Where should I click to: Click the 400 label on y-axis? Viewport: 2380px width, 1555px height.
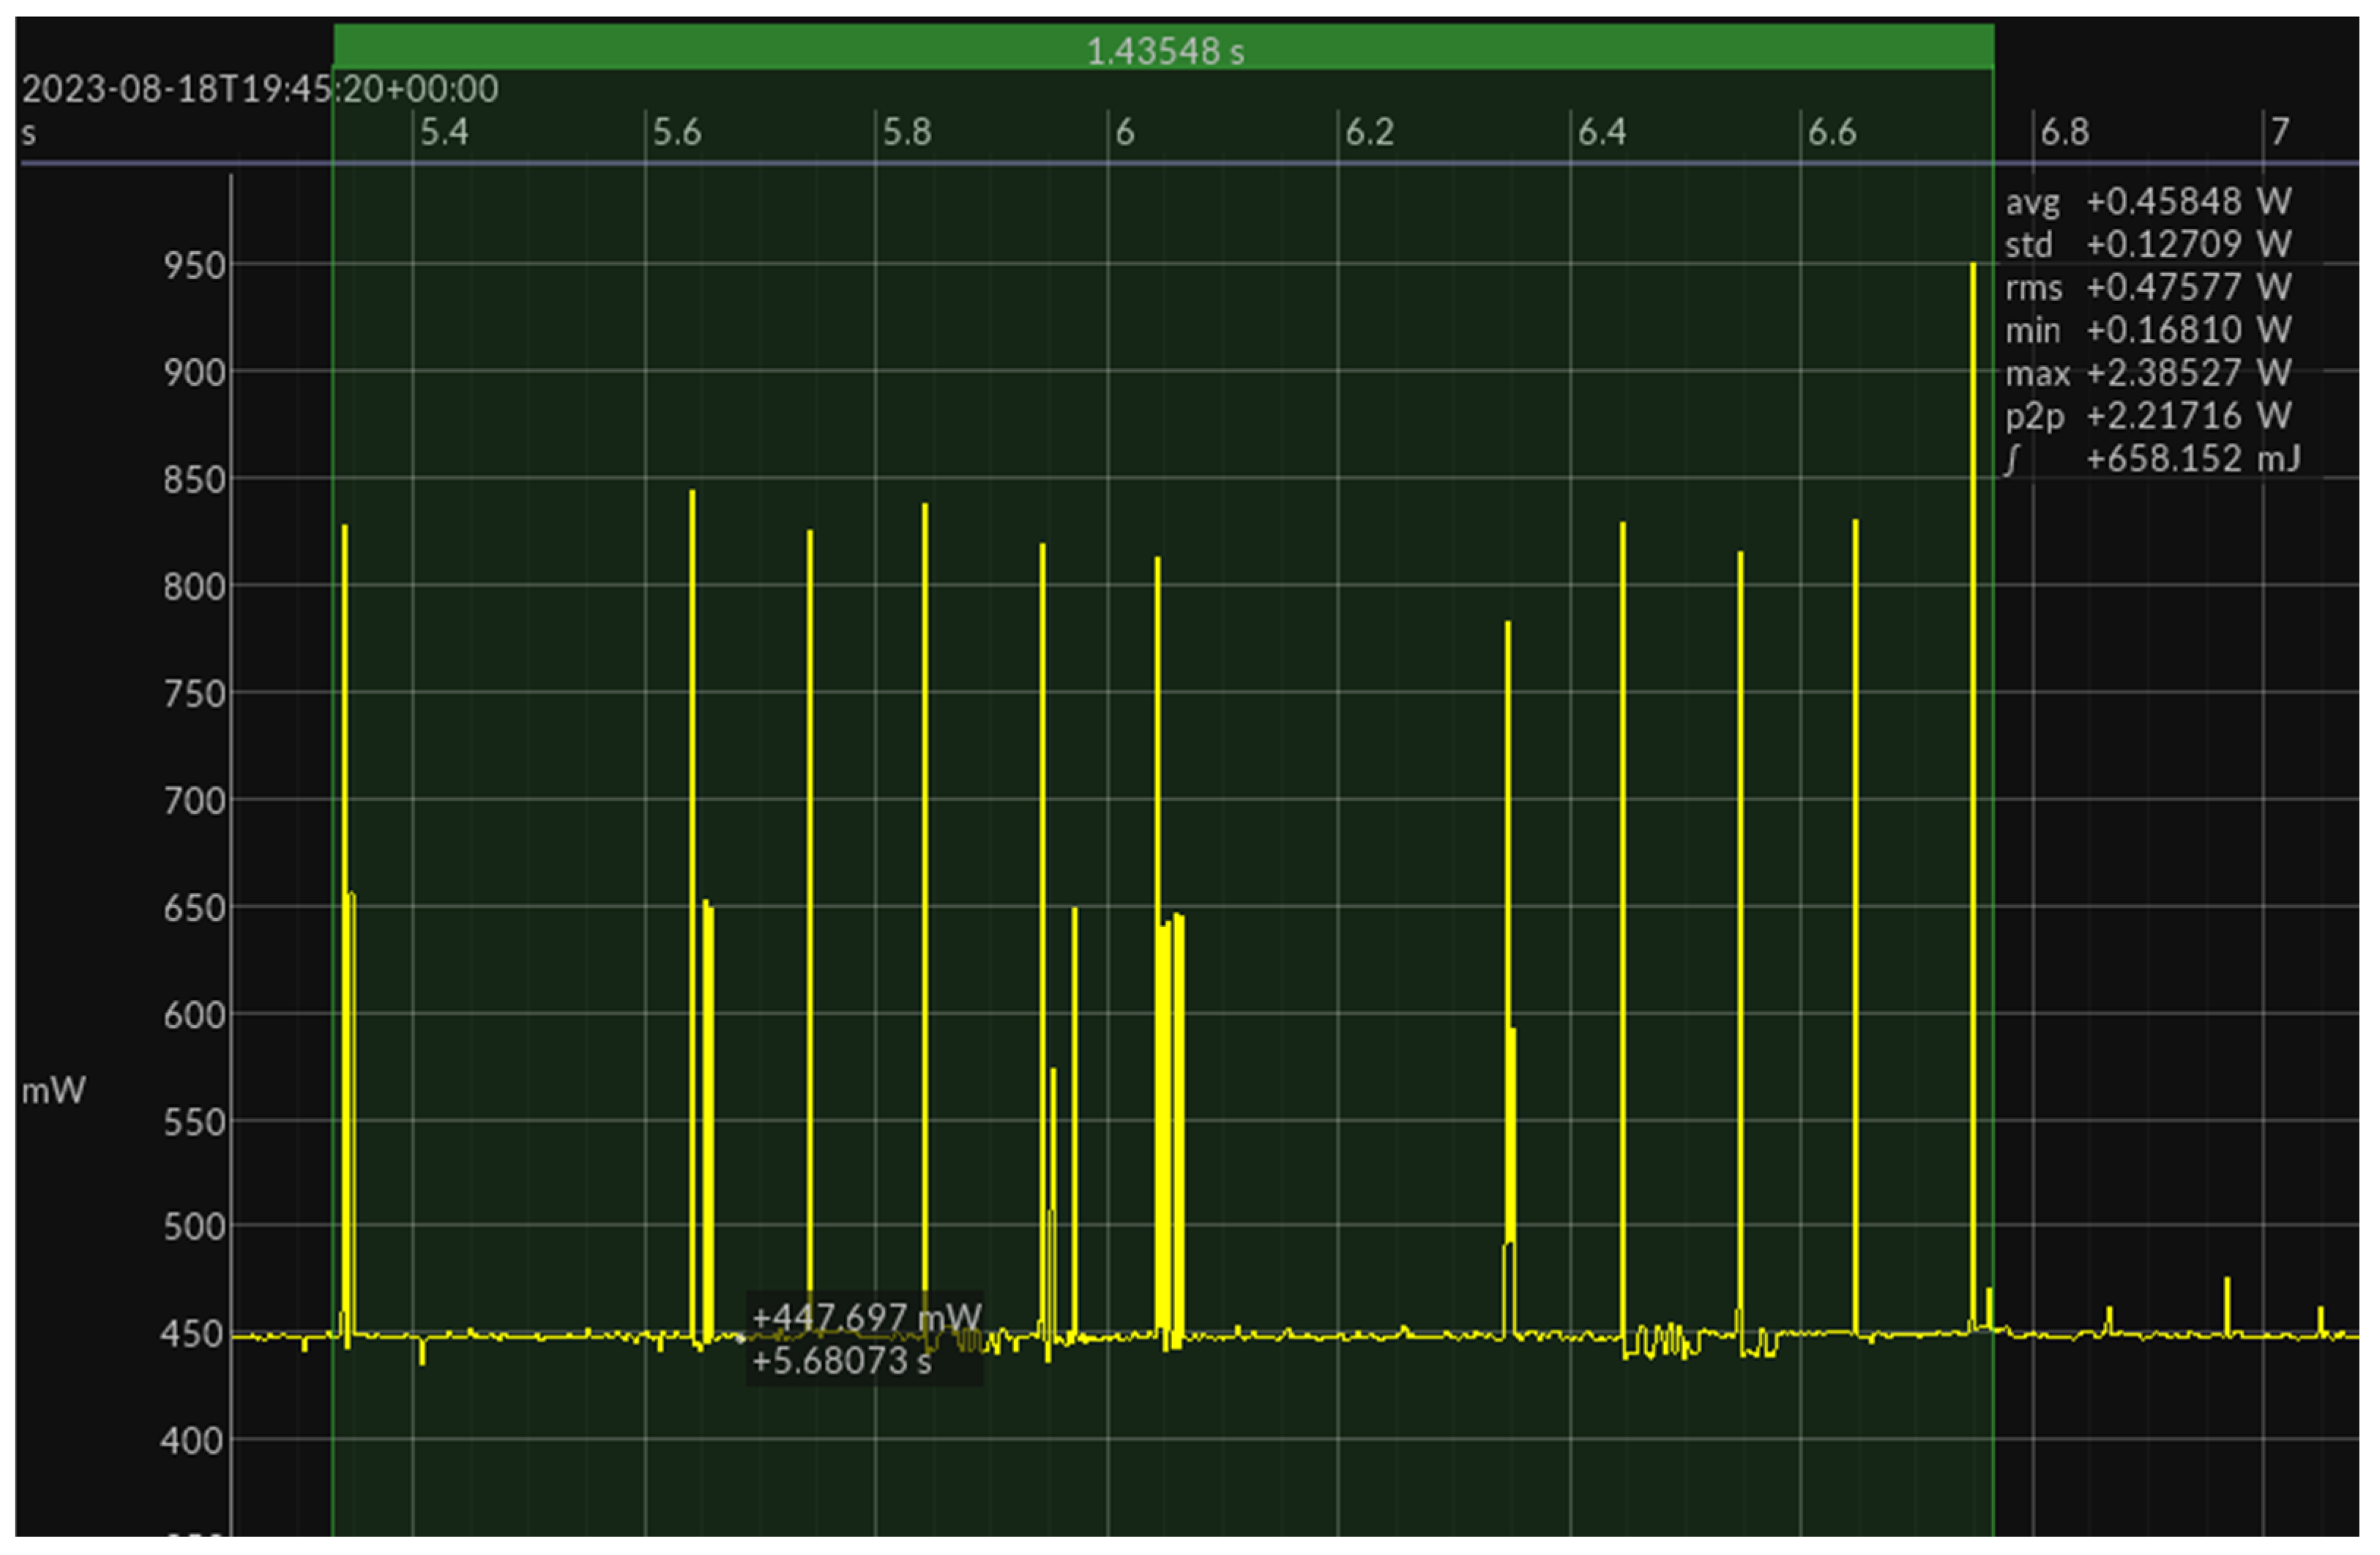192,1441
